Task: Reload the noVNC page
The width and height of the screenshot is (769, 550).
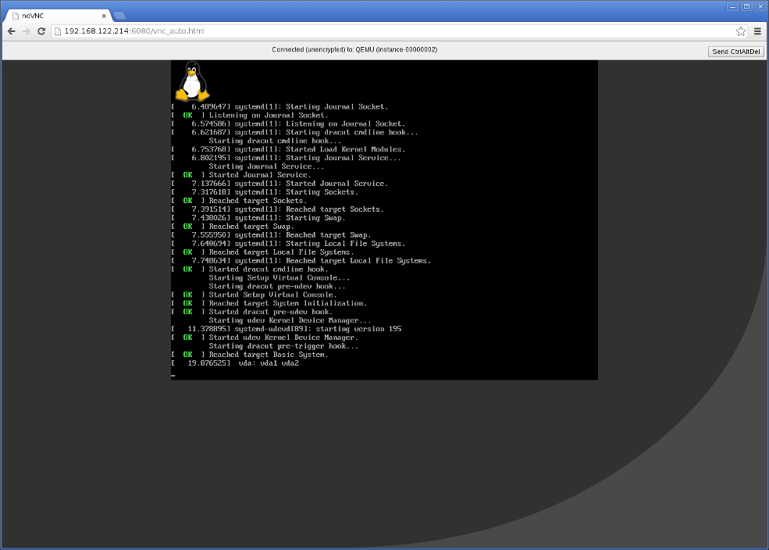Action: 42,31
